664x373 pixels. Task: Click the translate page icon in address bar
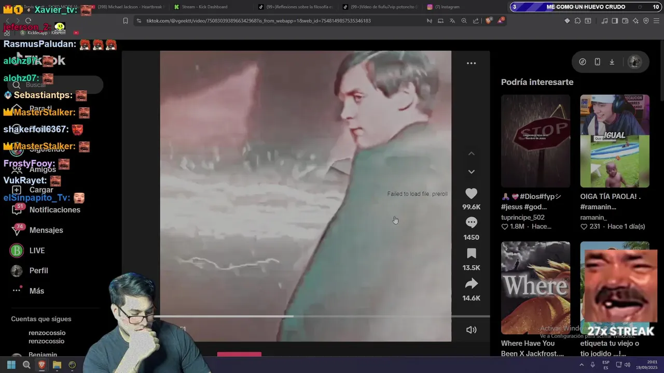pyautogui.click(x=452, y=21)
